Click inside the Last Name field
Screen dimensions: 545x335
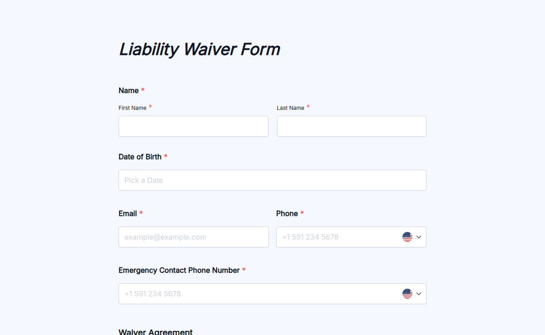point(351,126)
